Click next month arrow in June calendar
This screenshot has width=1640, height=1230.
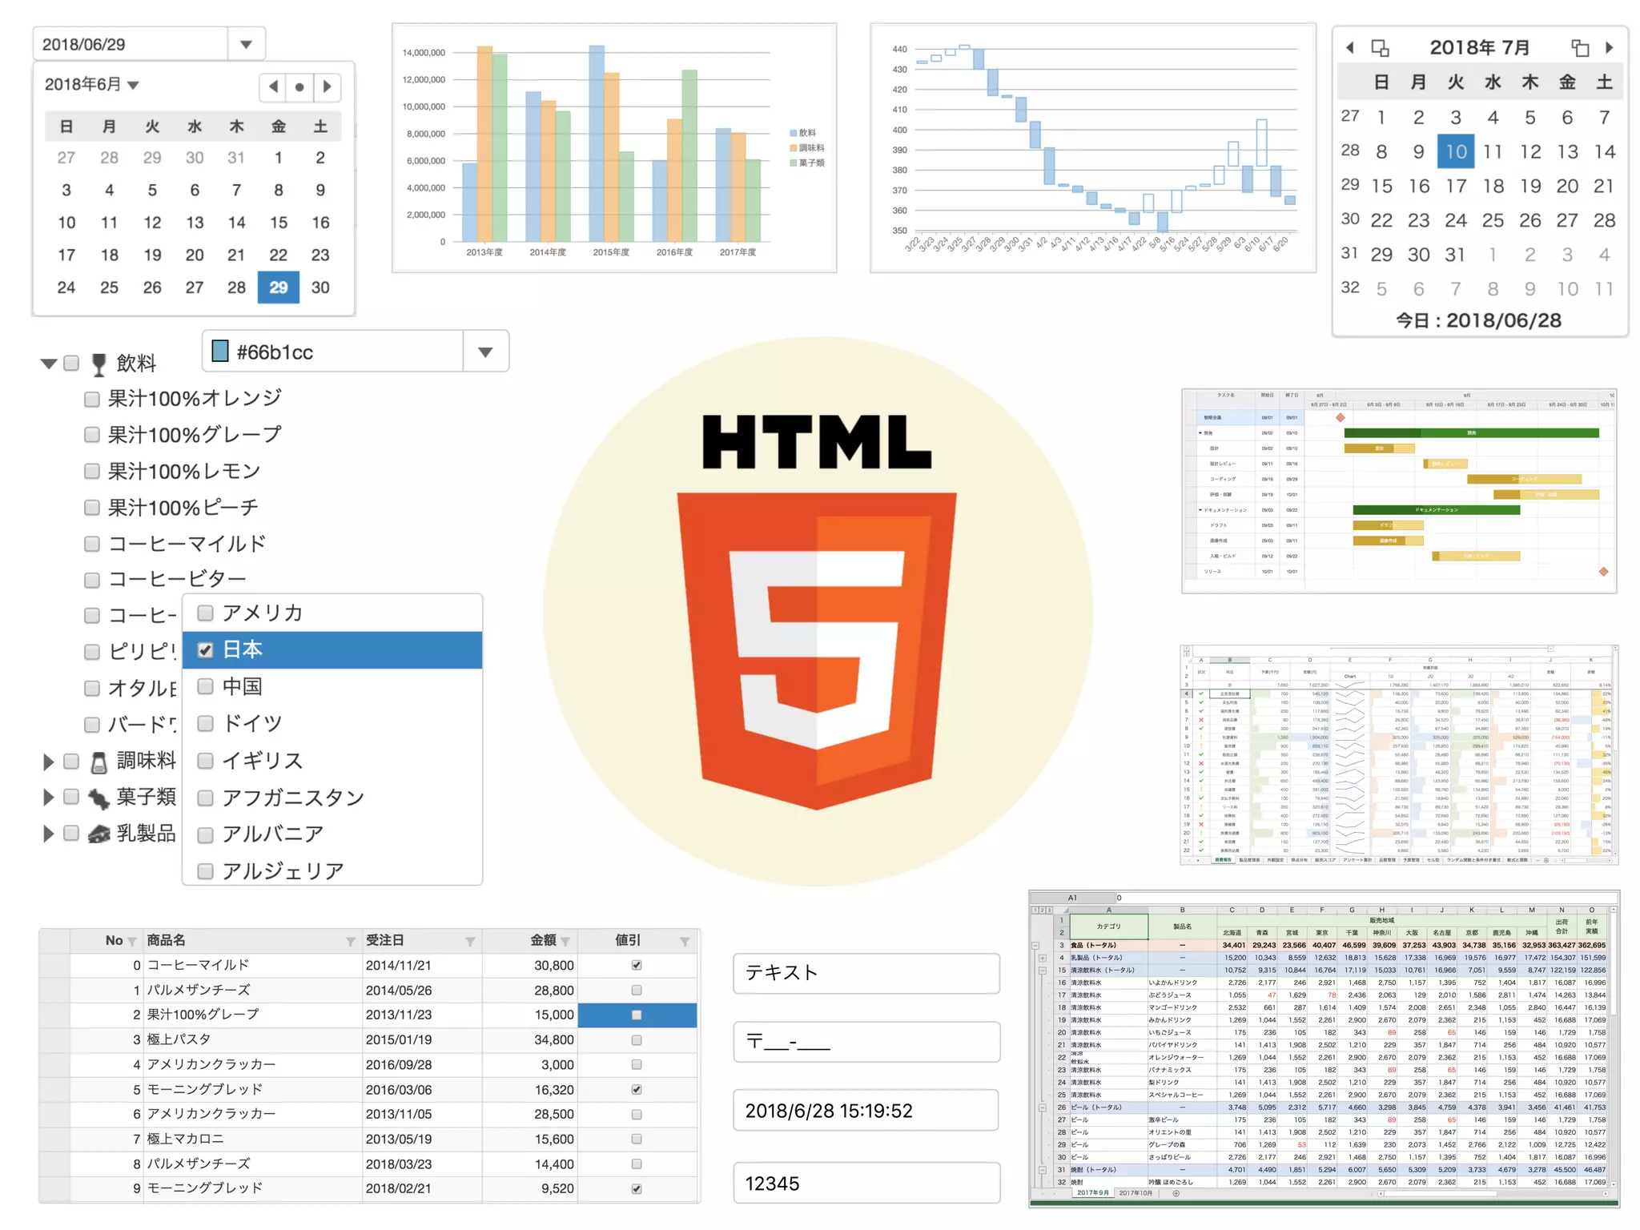click(327, 86)
